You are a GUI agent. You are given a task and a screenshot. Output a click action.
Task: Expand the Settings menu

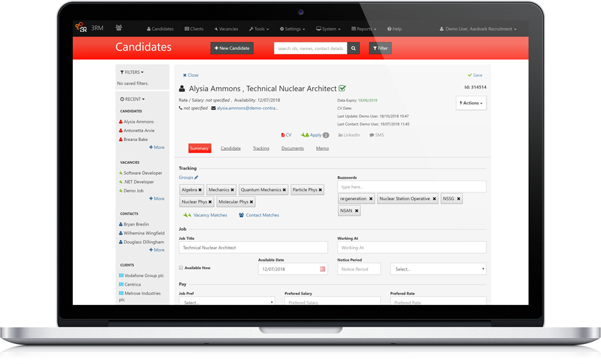[293, 29]
